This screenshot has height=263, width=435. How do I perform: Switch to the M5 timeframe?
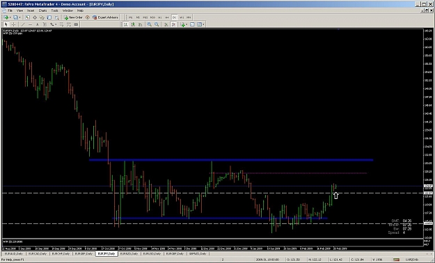point(138,17)
